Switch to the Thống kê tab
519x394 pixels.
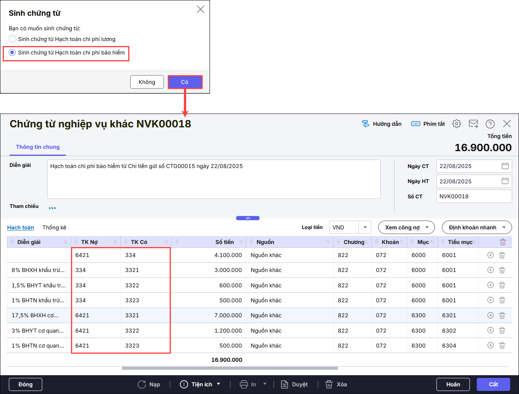(54, 227)
